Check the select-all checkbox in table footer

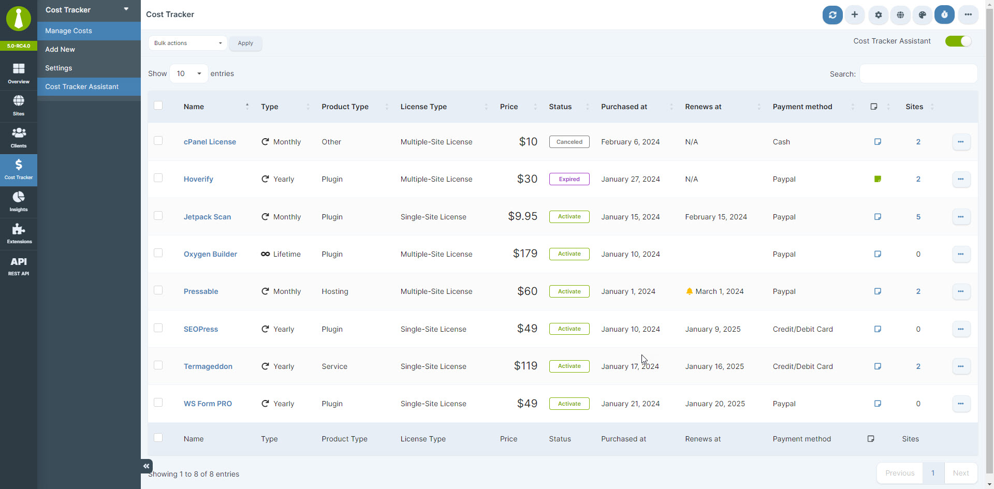(x=158, y=438)
